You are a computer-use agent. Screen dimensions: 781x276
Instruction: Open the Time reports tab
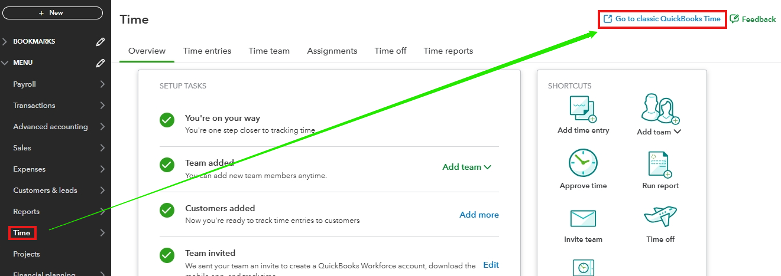click(x=448, y=51)
